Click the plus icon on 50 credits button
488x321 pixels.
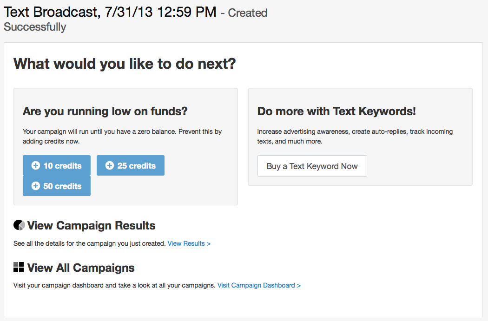coord(35,186)
